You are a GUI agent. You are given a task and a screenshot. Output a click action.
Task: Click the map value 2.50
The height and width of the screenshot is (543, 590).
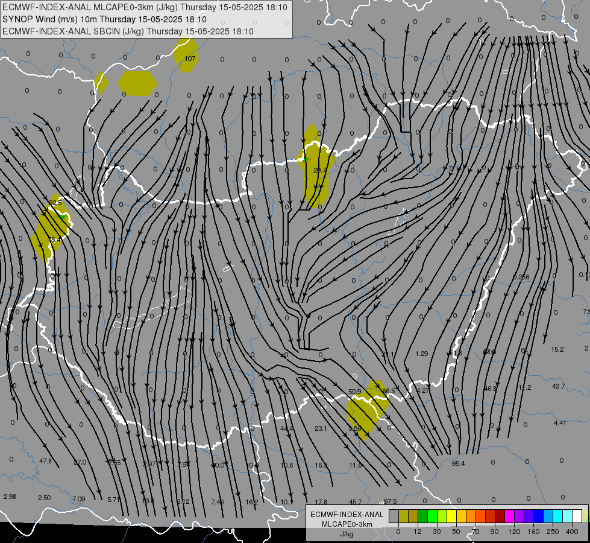pos(45,498)
